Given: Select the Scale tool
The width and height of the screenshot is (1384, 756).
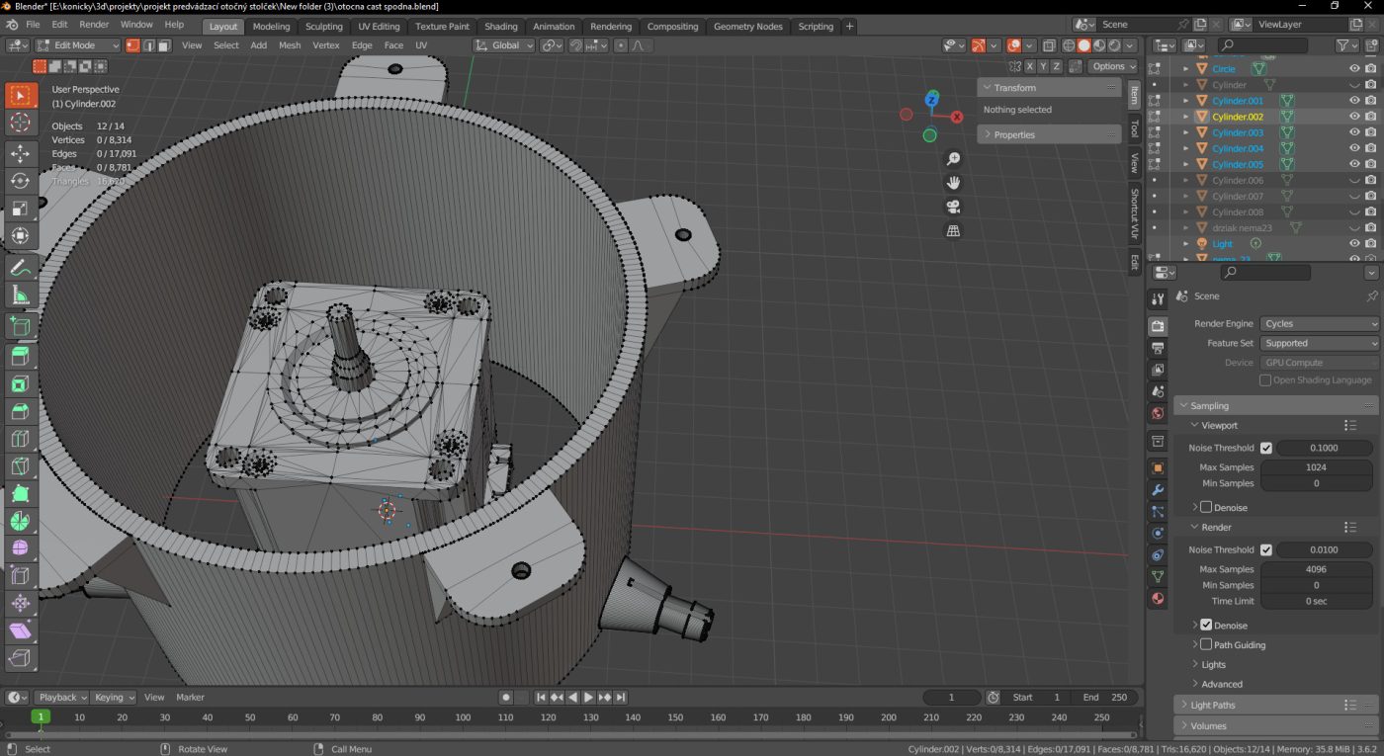Looking at the screenshot, I should [x=20, y=209].
